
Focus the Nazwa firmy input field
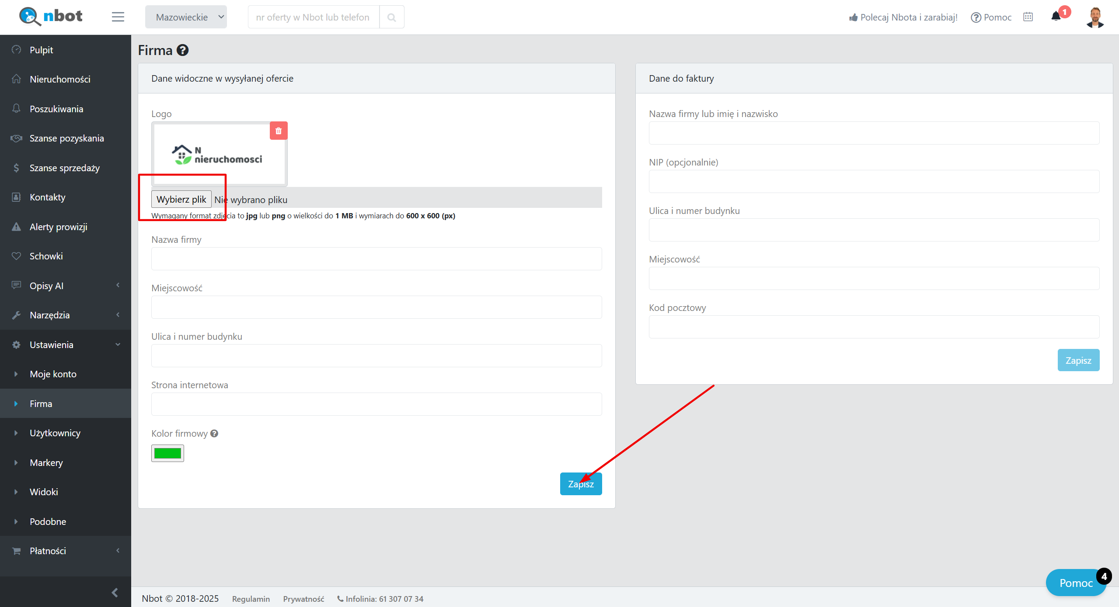click(x=376, y=259)
